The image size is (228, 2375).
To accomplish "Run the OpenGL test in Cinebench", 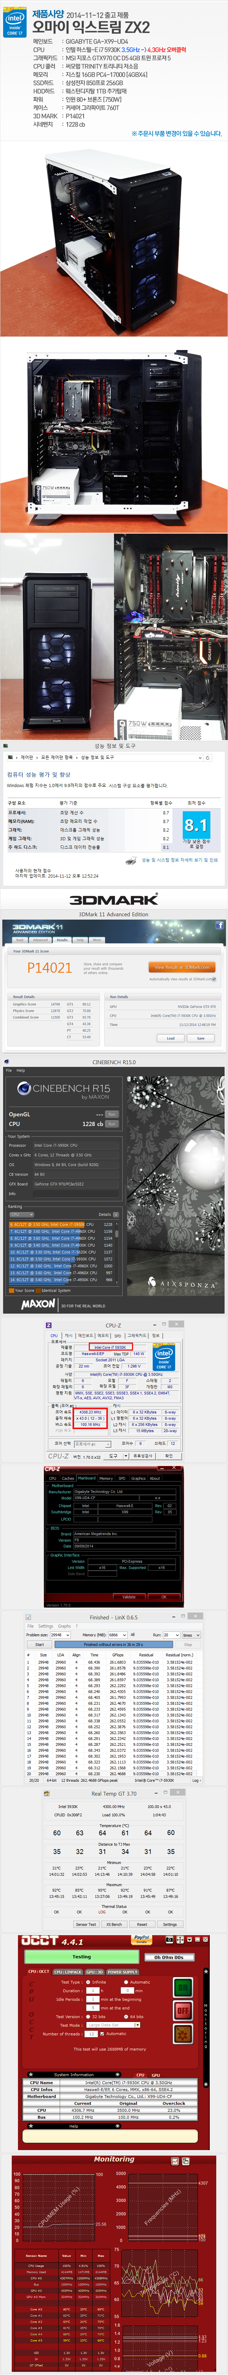I will [x=112, y=1114].
